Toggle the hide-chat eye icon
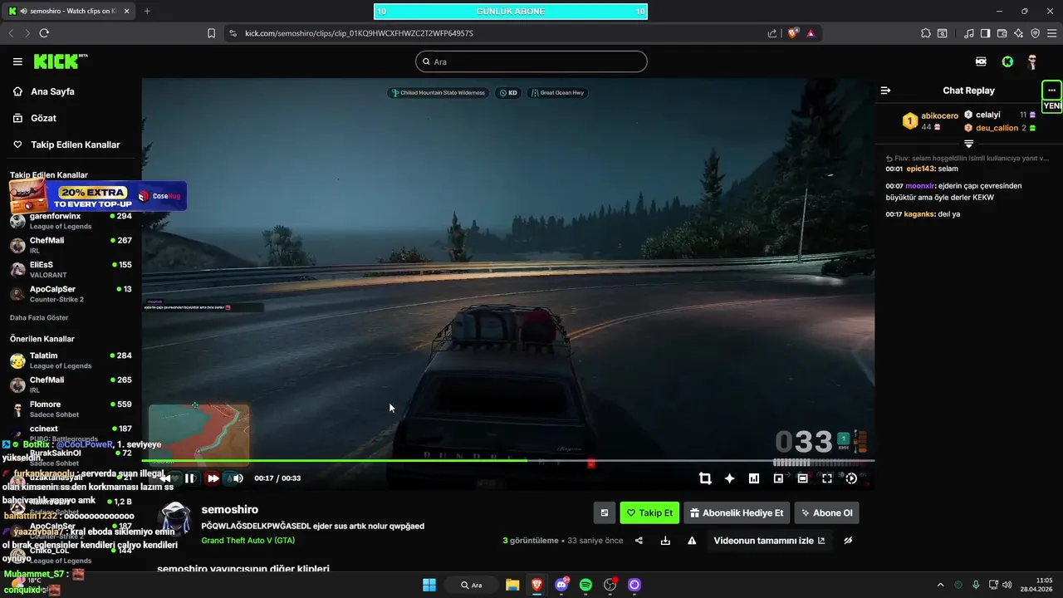 pyautogui.click(x=848, y=541)
